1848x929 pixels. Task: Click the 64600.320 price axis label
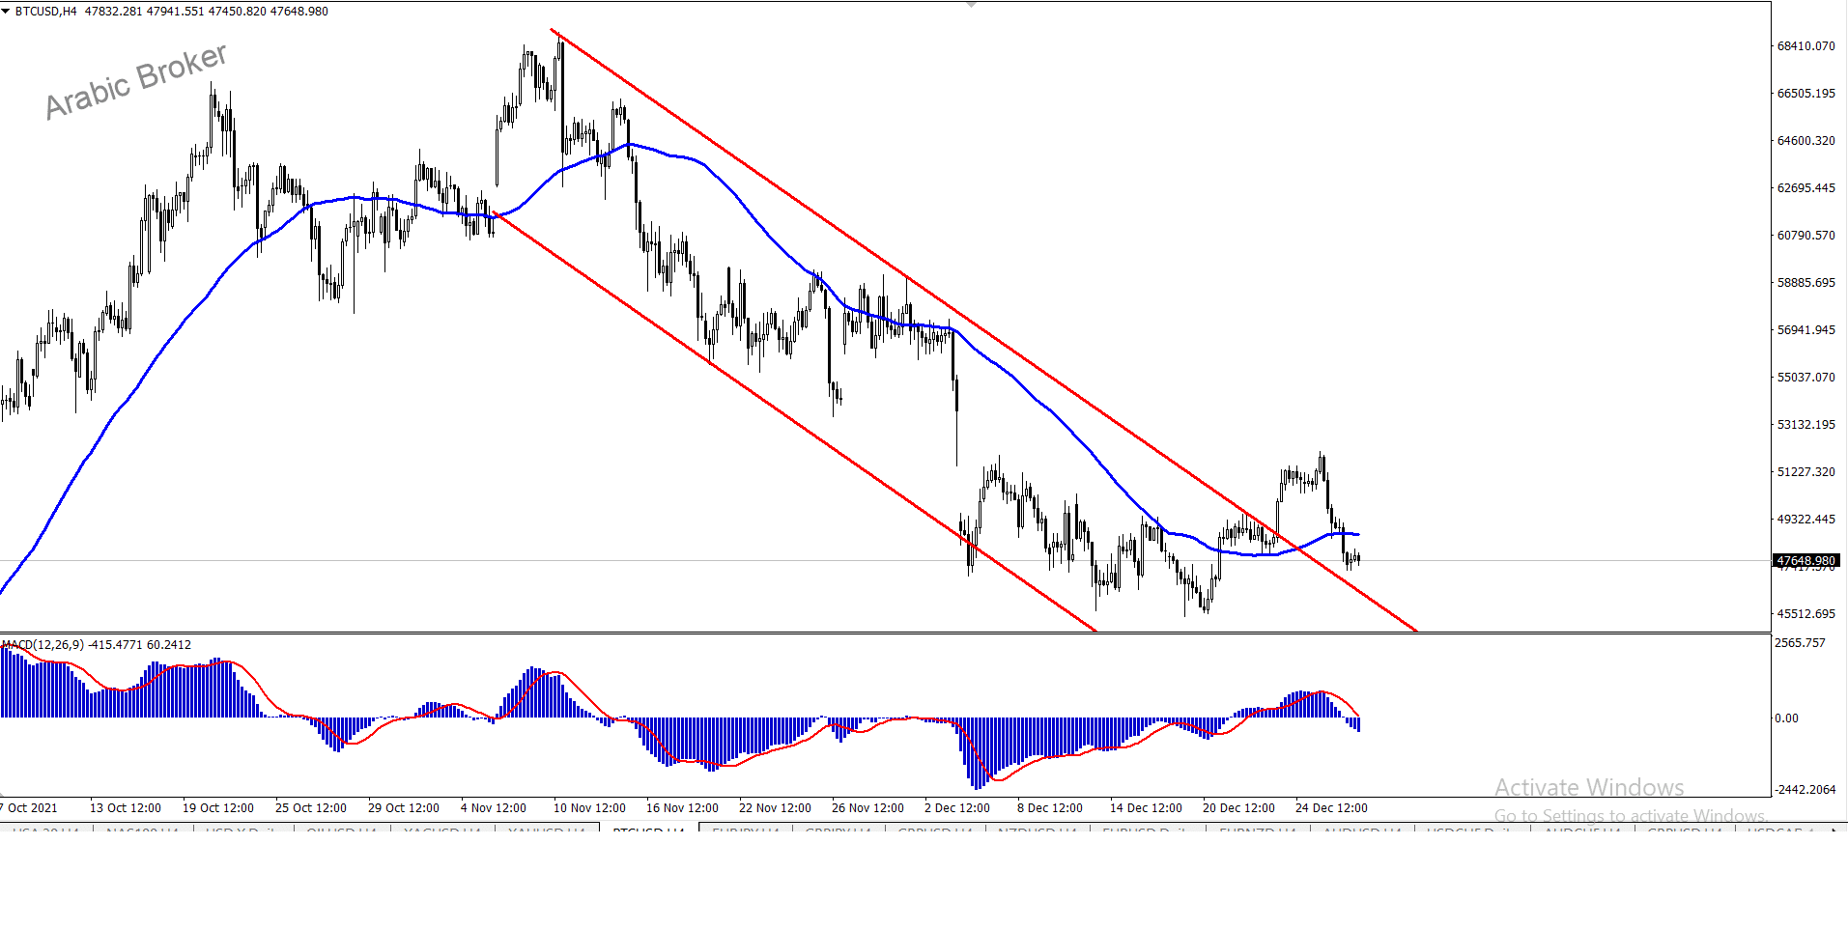pos(1805,141)
